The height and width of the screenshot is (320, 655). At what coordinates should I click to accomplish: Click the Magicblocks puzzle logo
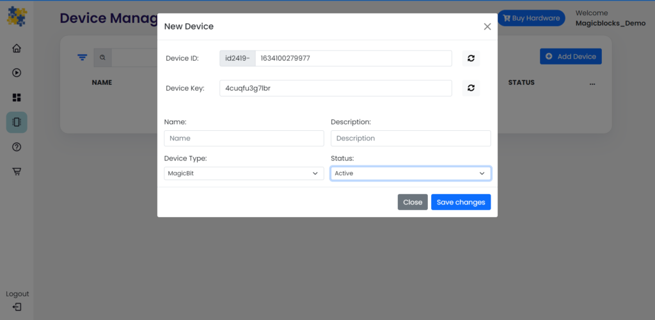coord(17,16)
